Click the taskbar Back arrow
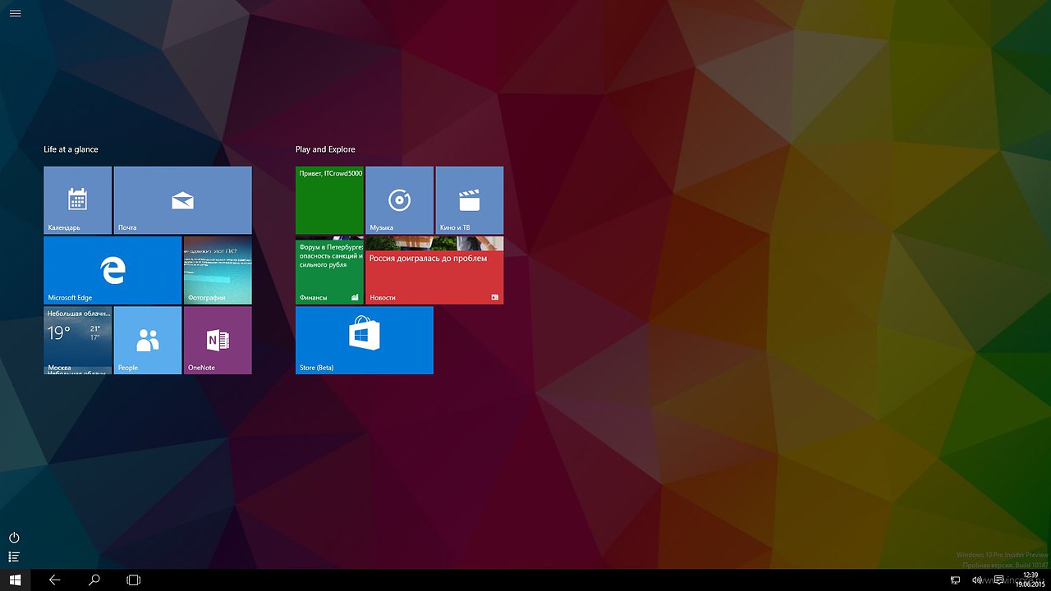1051x591 pixels. [55, 580]
